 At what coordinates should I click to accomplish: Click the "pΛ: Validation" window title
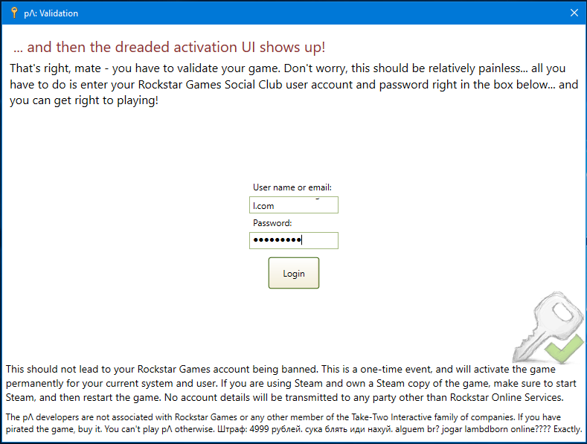[x=51, y=13]
